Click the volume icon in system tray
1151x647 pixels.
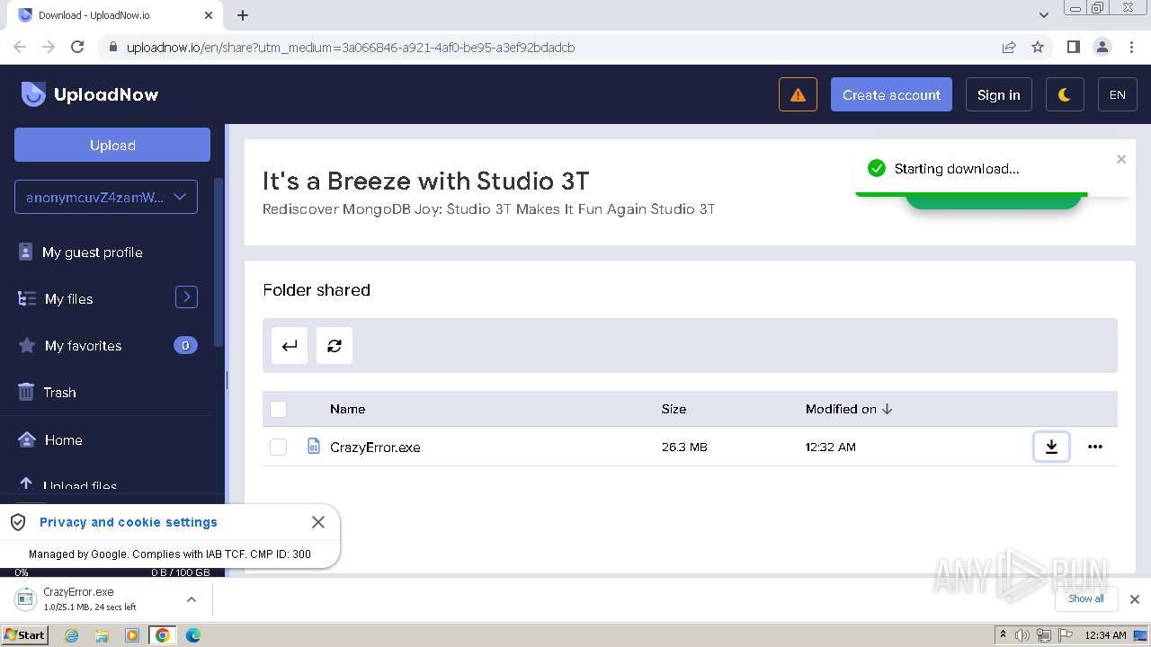1022,635
